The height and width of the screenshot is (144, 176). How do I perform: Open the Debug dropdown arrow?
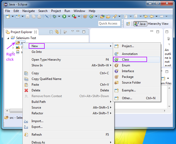pos(59,17)
